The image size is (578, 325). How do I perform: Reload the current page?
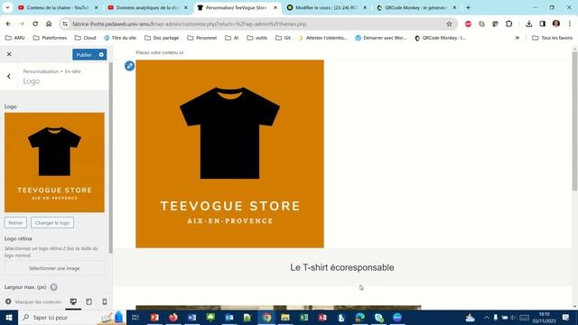pyautogui.click(x=35, y=24)
